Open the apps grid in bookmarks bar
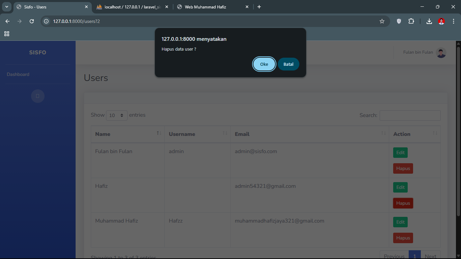Image resolution: width=461 pixels, height=259 pixels. (7, 34)
